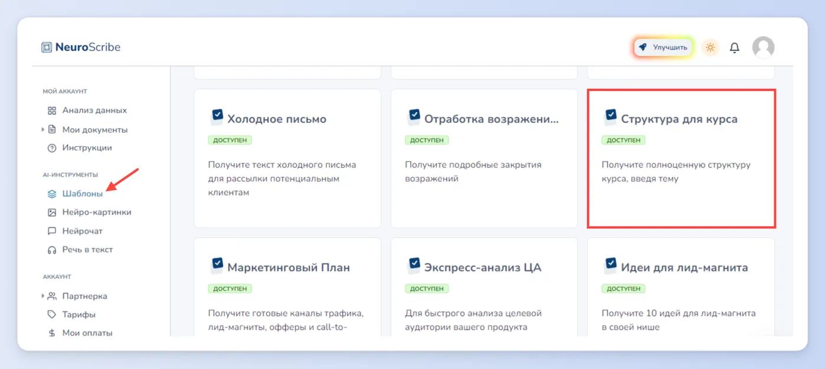Open the Маркетинговый План template title
This screenshot has width=826, height=369.
tap(289, 268)
